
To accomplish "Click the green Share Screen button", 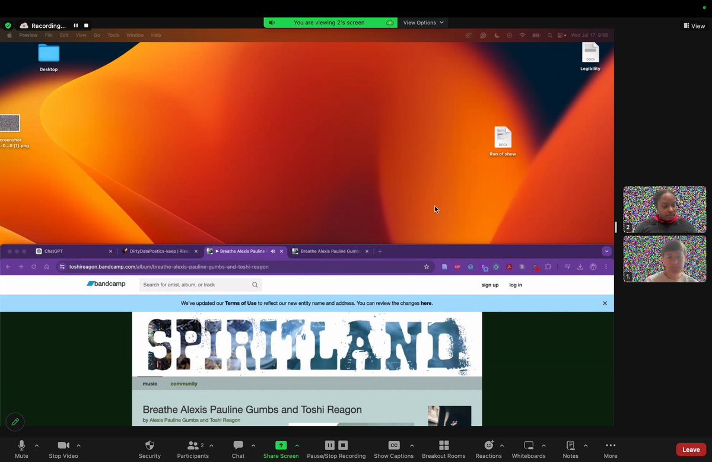I will click(281, 449).
